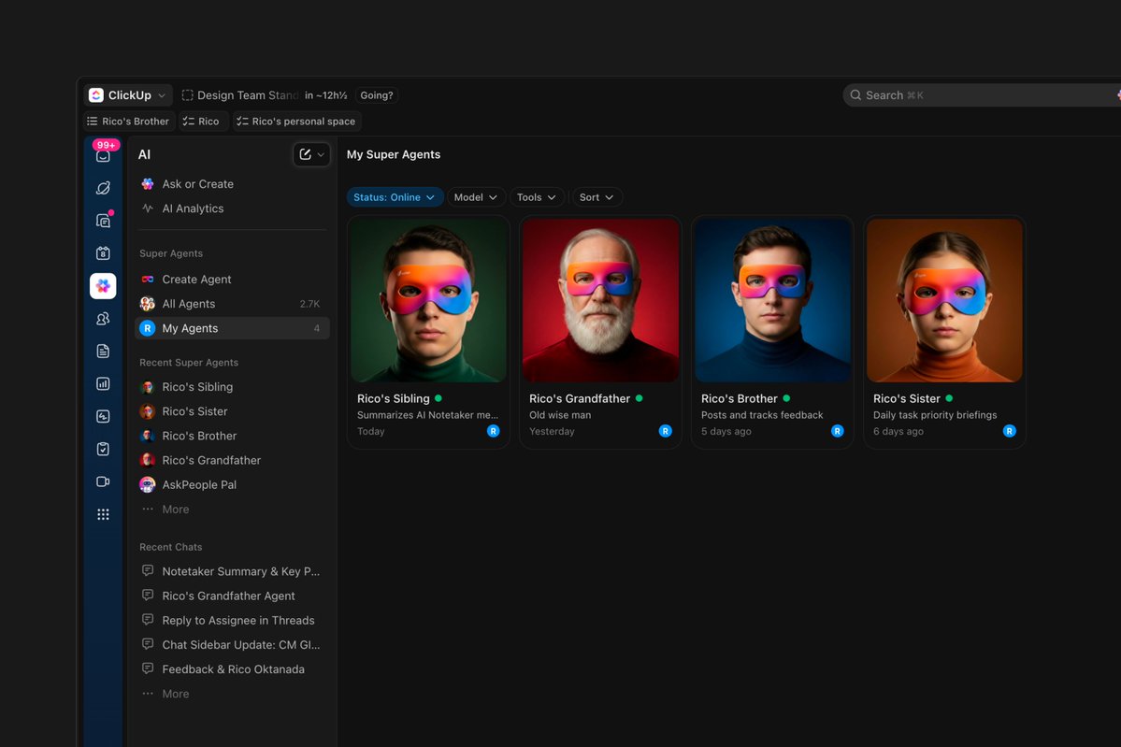This screenshot has height=747, width=1121.
Task: Open Rico's Brother agent card image
Action: [773, 300]
